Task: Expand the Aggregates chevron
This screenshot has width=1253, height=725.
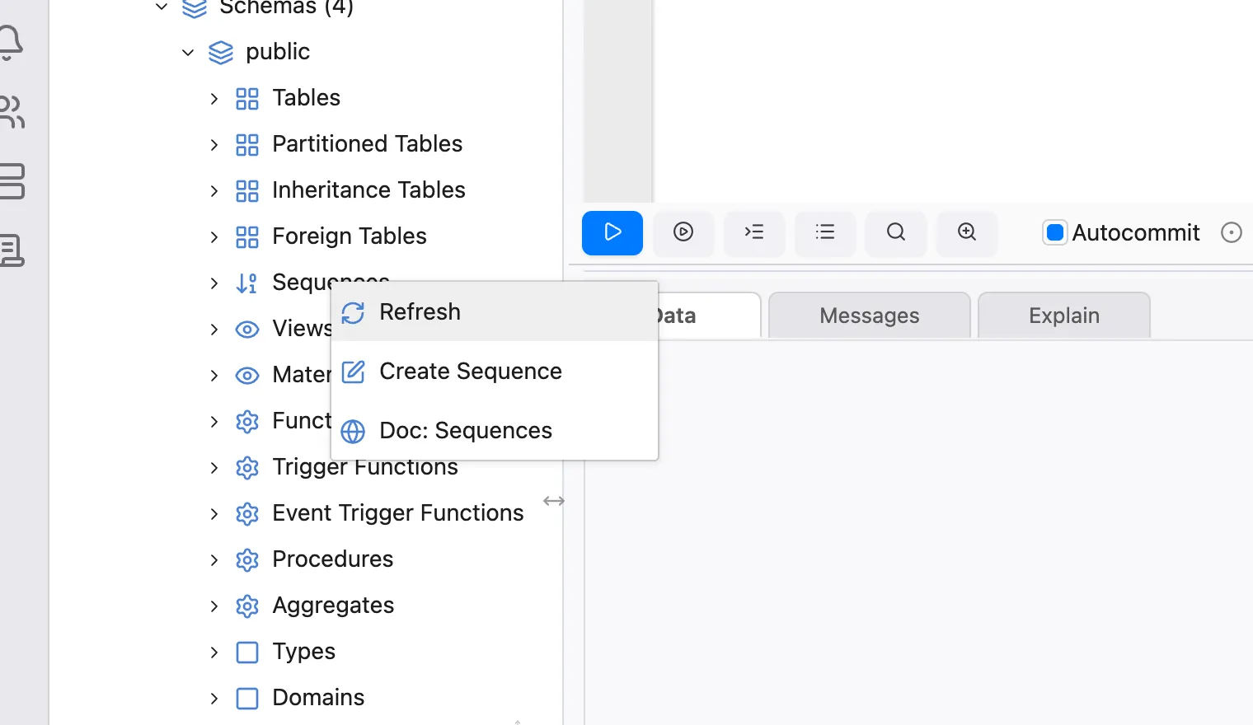Action: tap(214, 606)
